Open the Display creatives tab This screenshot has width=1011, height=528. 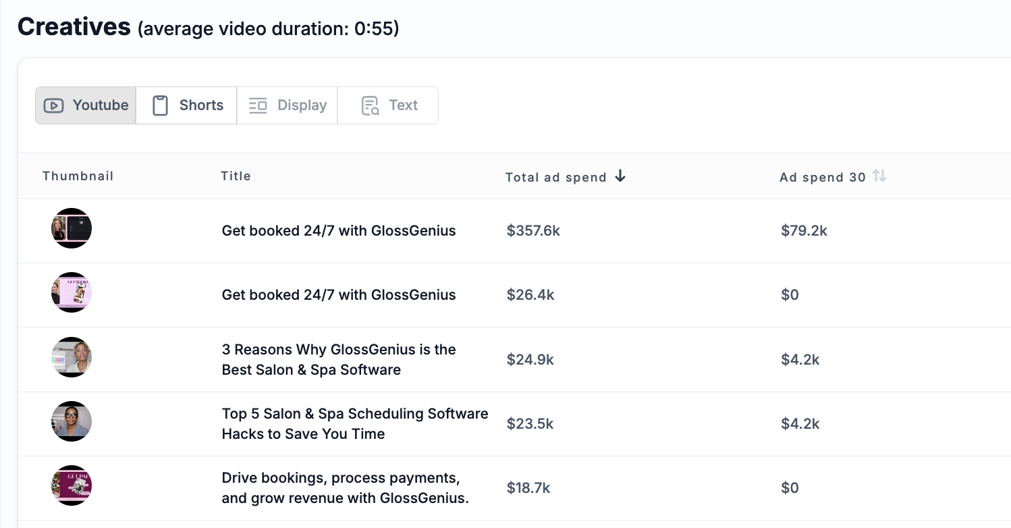287,105
